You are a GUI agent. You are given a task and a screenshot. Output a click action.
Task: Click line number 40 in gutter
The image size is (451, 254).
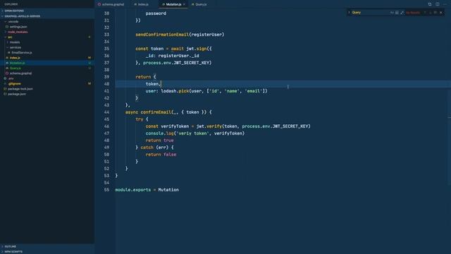[106, 84]
